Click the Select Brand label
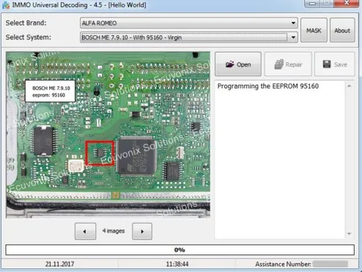362x272 pixels. coord(26,23)
